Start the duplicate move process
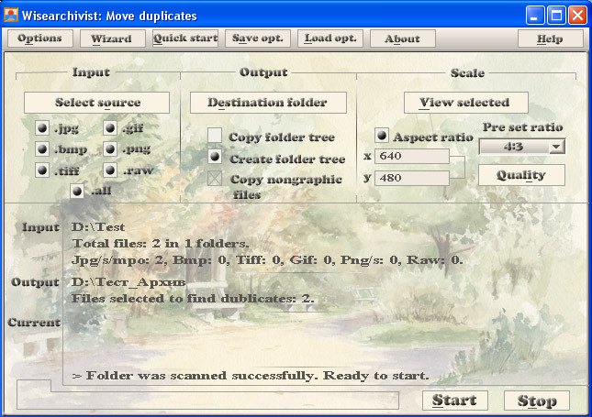 (454, 400)
